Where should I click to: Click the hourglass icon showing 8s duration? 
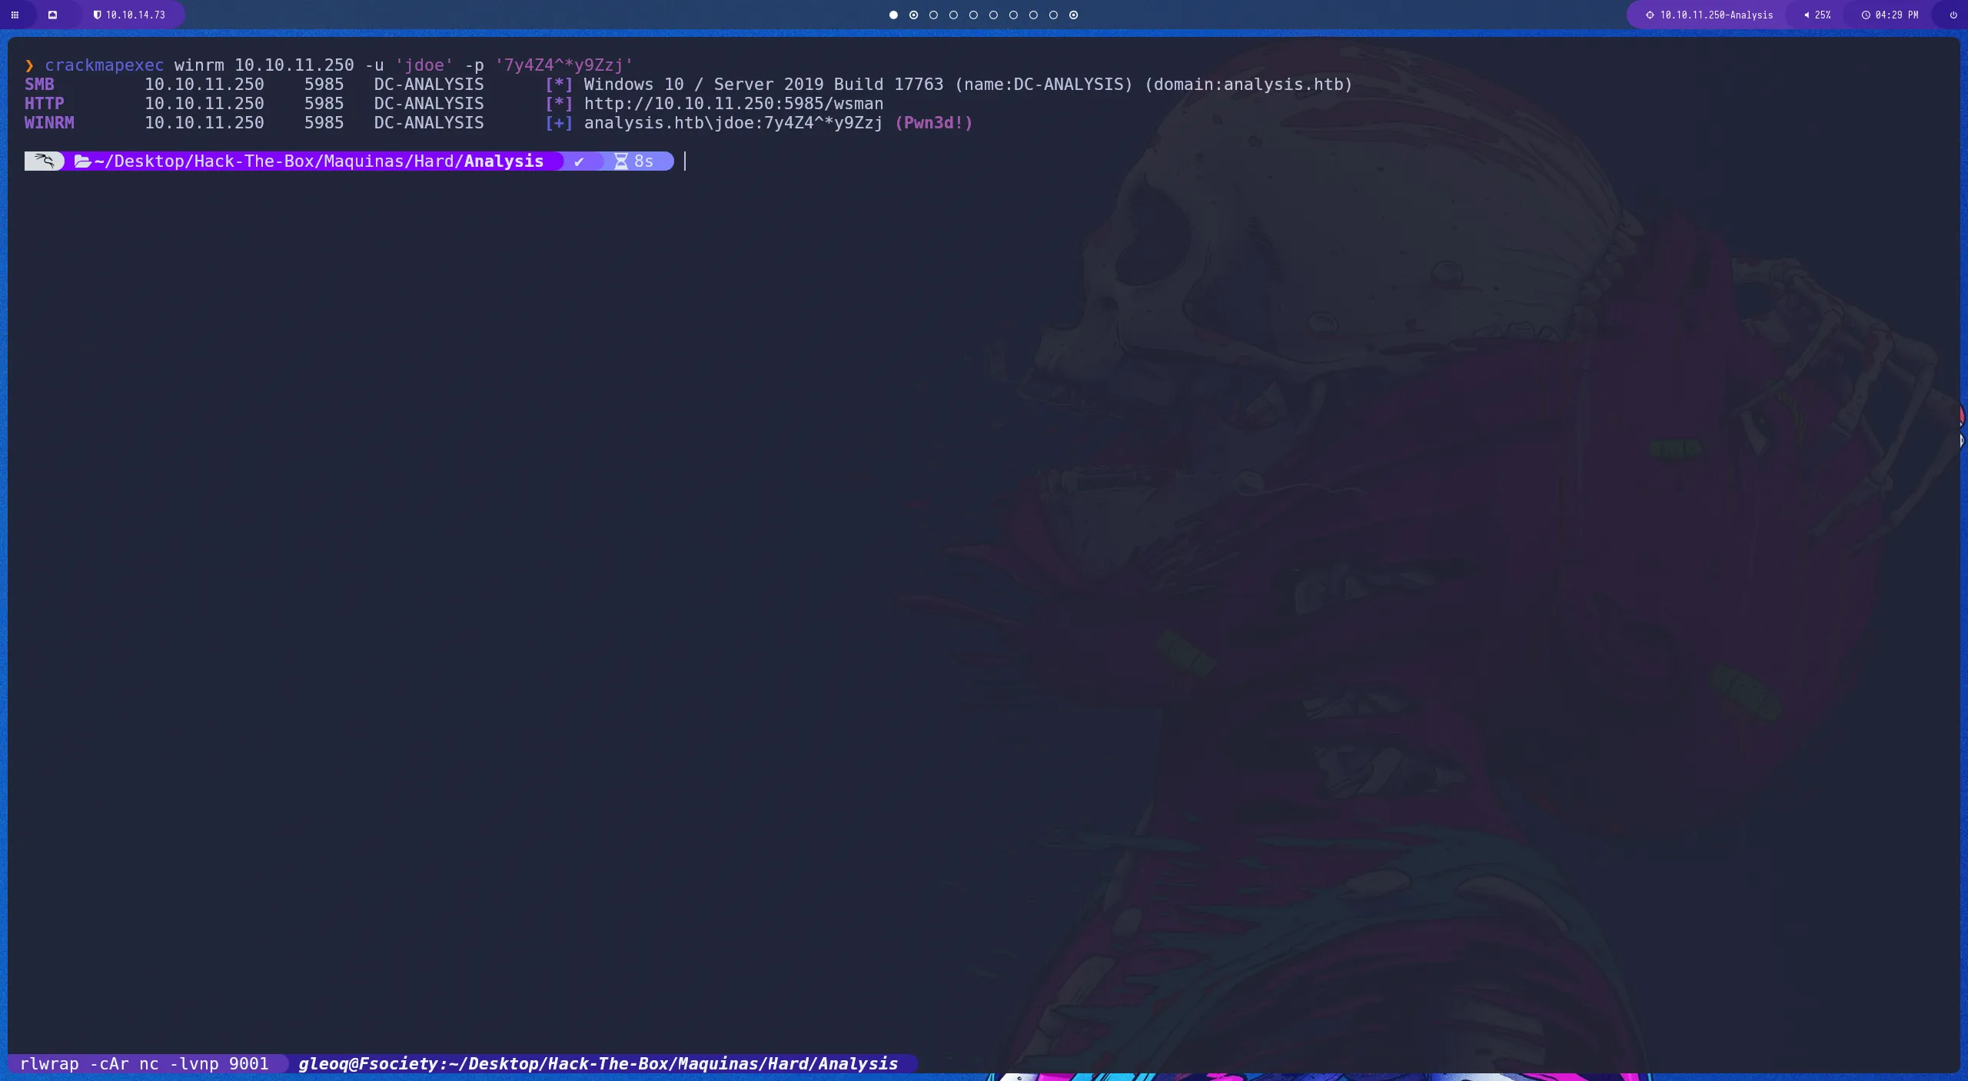click(x=620, y=161)
